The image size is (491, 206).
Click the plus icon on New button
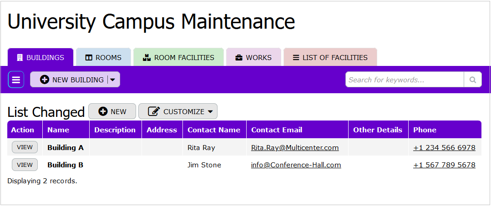point(103,111)
